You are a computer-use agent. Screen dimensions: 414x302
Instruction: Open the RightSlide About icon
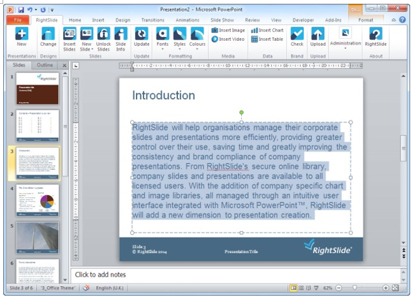click(x=376, y=37)
